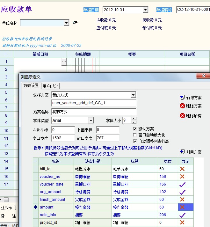Click ellipsis button in row 1 date cell
210x227 pixels.
coord(64,62)
